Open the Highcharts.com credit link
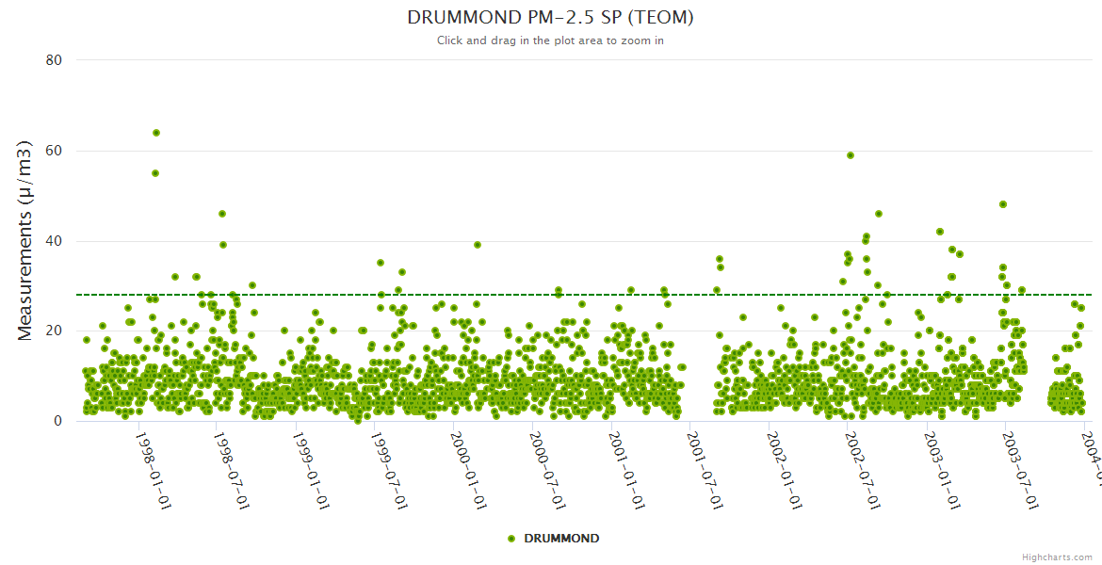 pyautogui.click(x=1059, y=557)
